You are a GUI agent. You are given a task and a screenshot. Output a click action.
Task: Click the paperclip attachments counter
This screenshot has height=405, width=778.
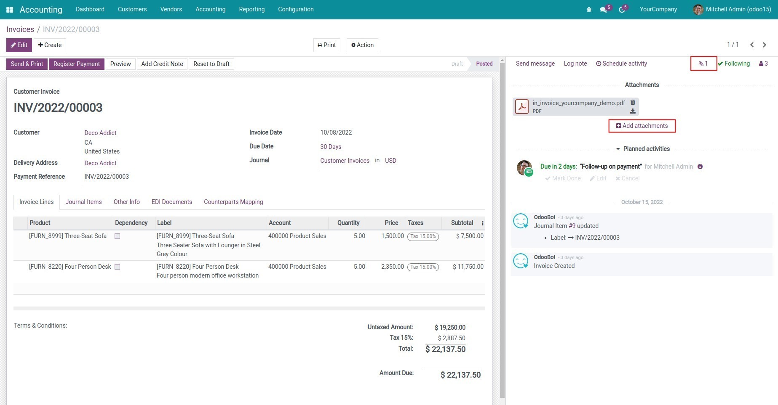pyautogui.click(x=703, y=64)
